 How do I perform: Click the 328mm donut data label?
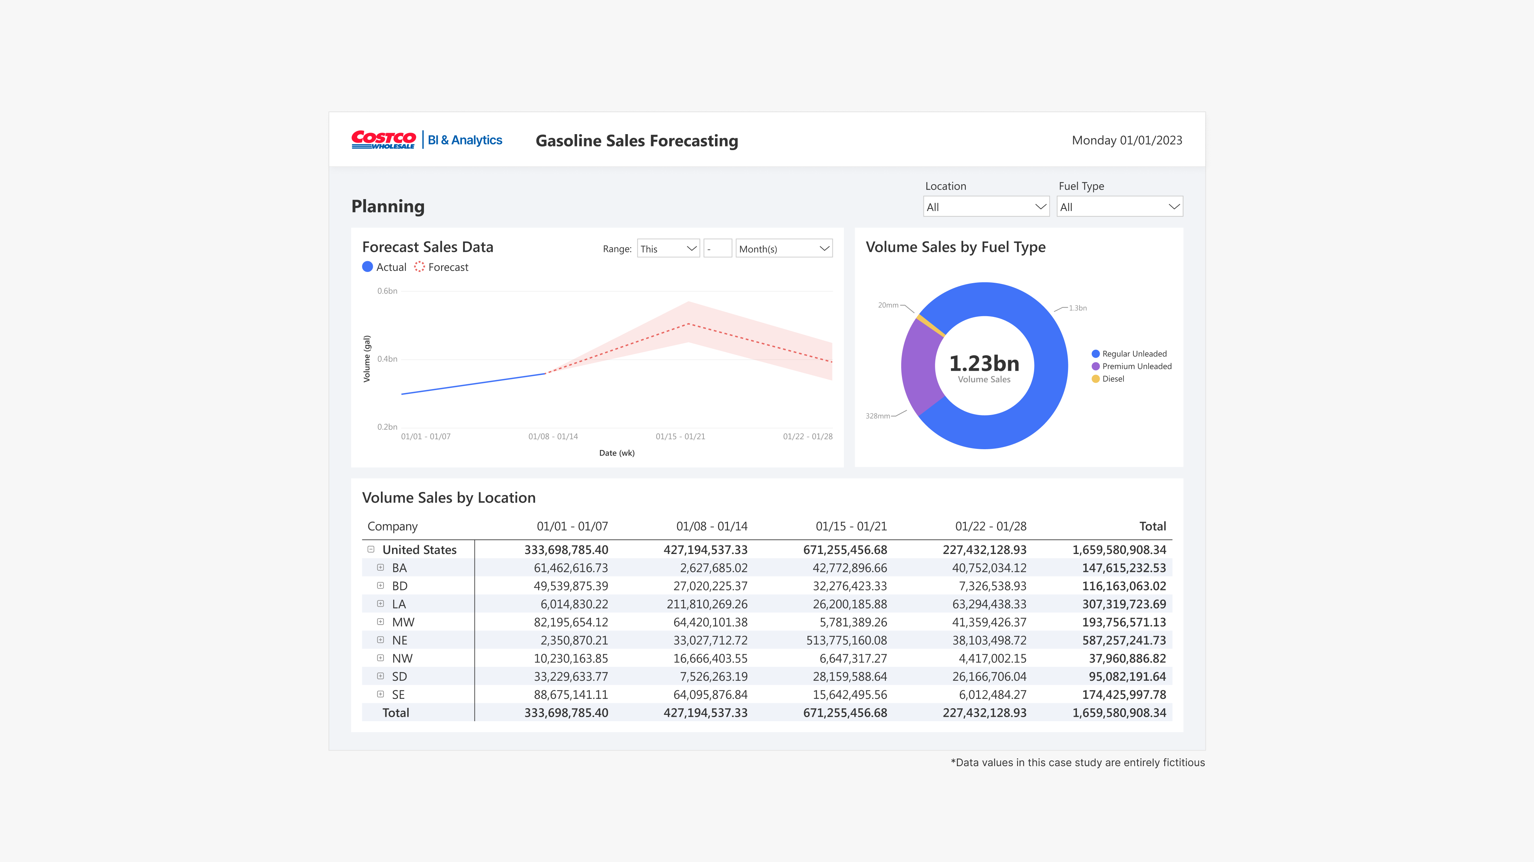point(878,415)
